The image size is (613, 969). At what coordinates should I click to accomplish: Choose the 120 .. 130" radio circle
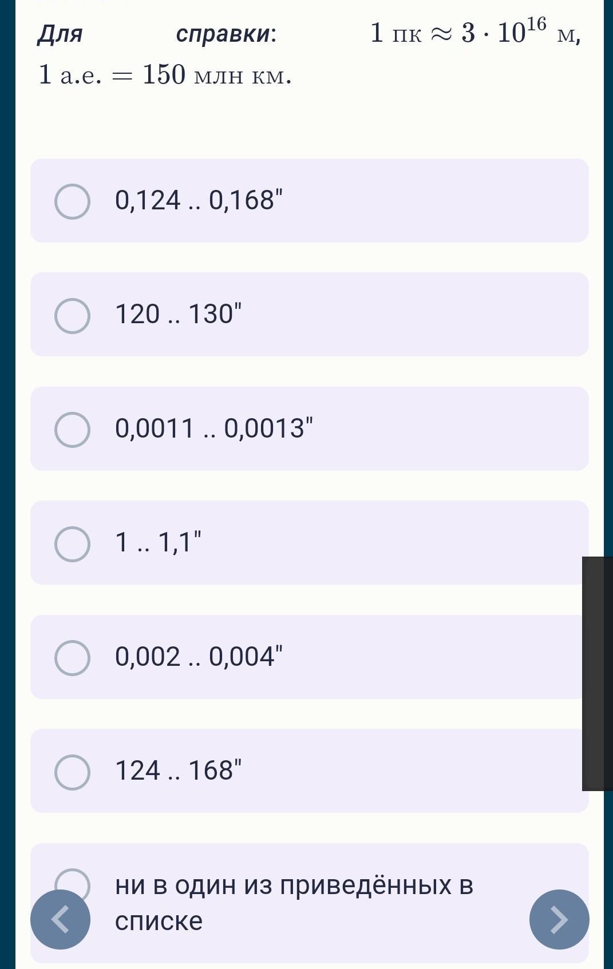tap(72, 315)
